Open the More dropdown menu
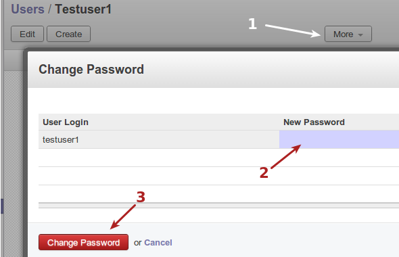The width and height of the screenshot is (399, 257). coord(348,34)
